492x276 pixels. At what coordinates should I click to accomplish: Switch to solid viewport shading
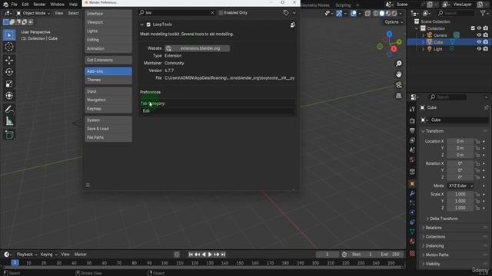382,14
